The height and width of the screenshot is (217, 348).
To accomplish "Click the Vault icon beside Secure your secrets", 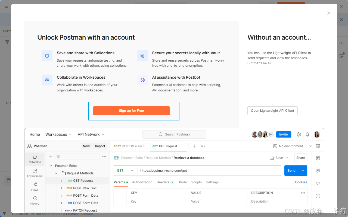I will pyautogui.click(x=142, y=56).
